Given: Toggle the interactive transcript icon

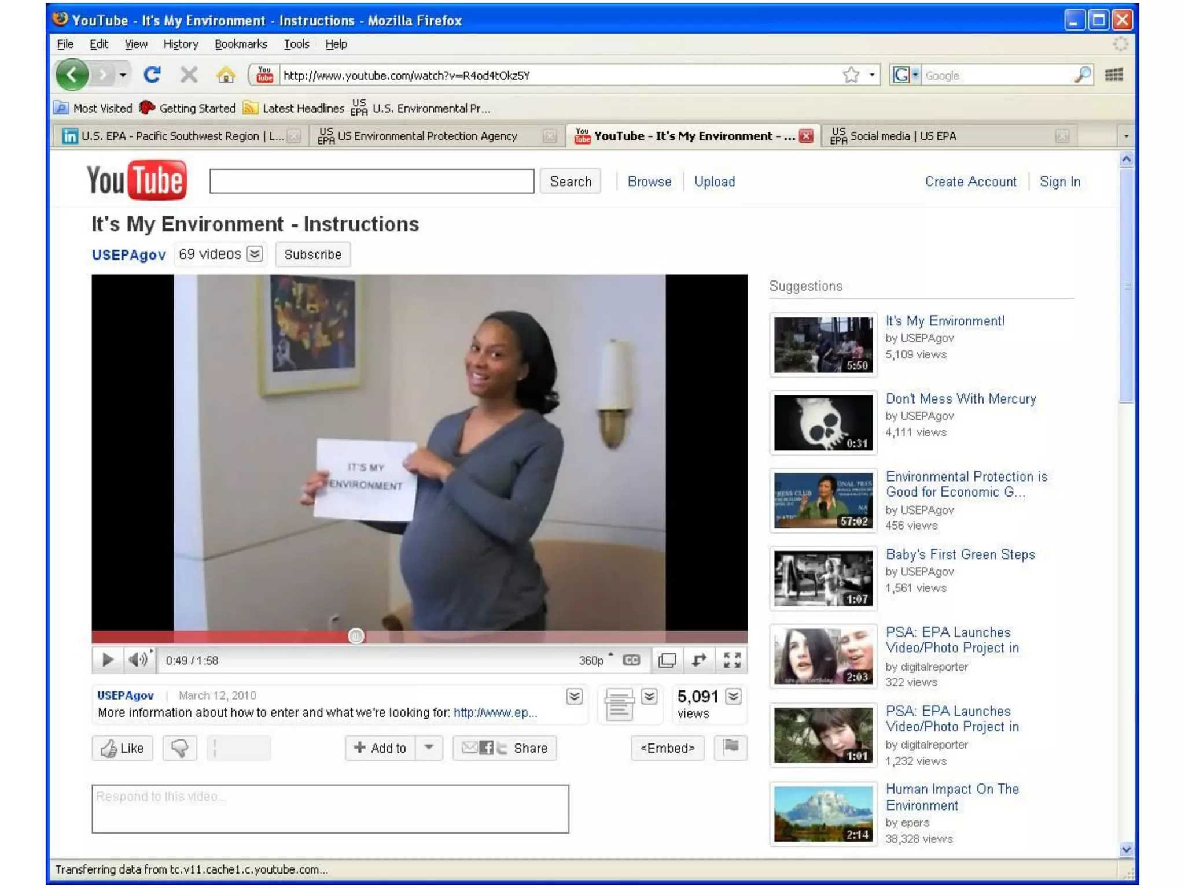Looking at the screenshot, I should pos(619,704).
